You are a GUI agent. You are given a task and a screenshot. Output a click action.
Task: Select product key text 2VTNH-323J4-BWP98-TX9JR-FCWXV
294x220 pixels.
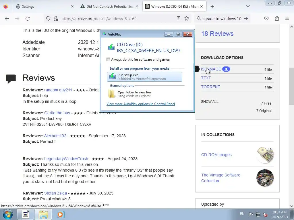click(57, 124)
